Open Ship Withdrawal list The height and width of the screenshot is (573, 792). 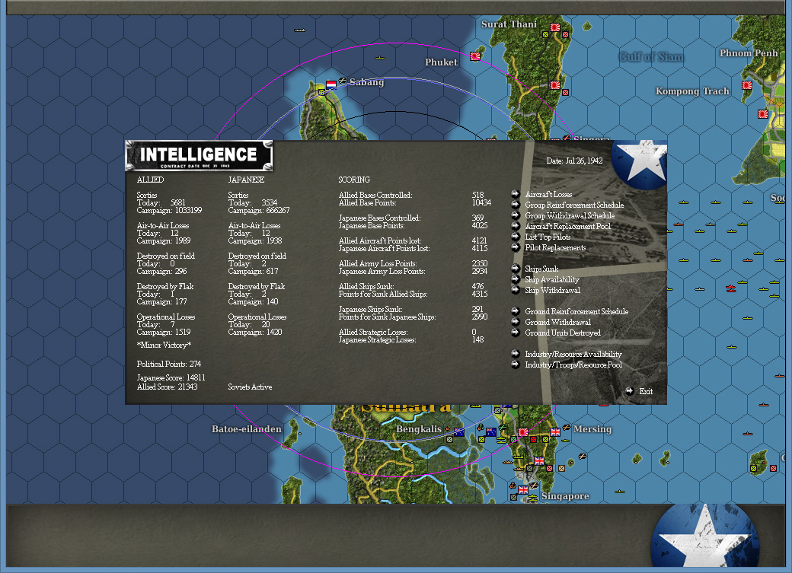point(553,290)
